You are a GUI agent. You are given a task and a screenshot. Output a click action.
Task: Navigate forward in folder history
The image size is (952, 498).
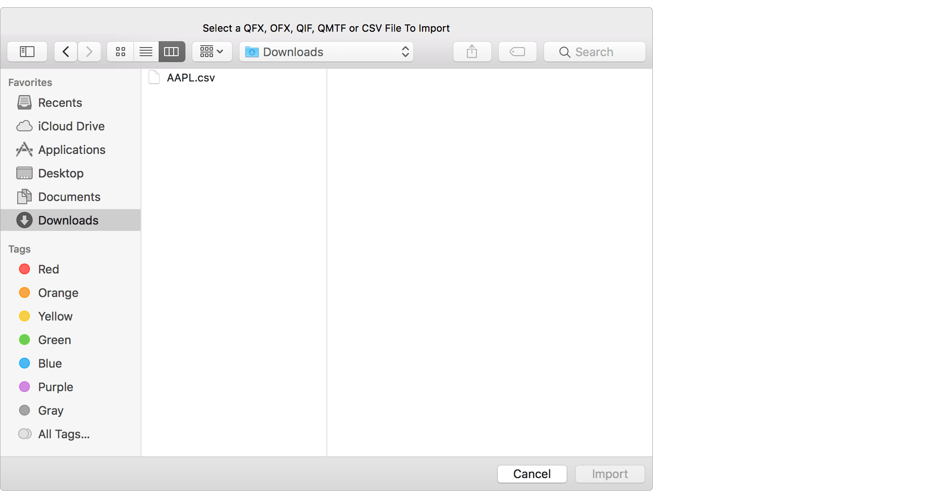pyautogui.click(x=89, y=52)
